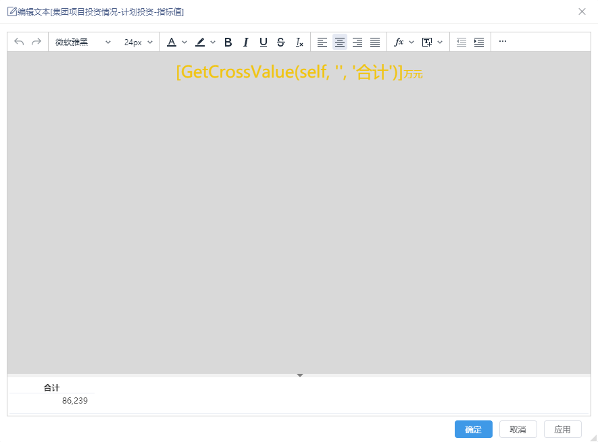This screenshot has height=442, width=598.
Task: Toggle italic formatting
Action: pyautogui.click(x=245, y=43)
